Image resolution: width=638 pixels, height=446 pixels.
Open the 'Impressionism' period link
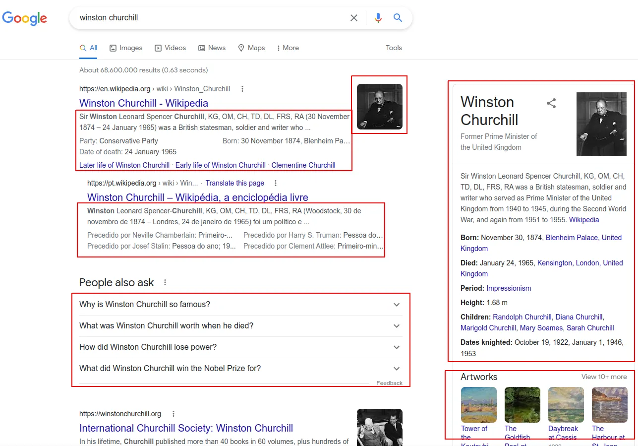[509, 288]
